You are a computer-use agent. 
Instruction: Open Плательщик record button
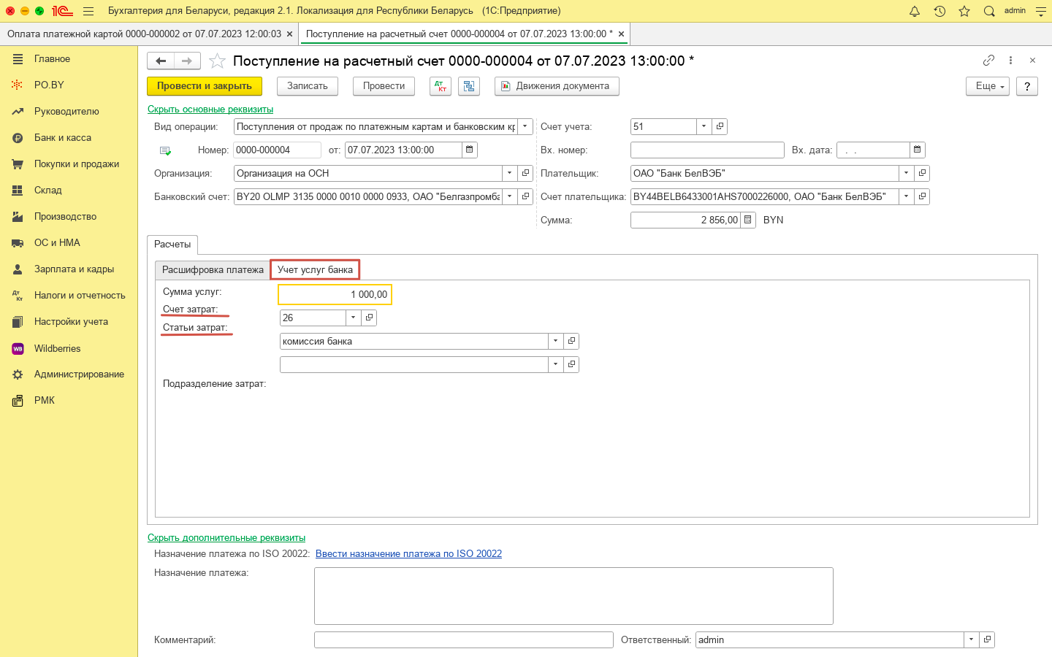click(x=922, y=173)
